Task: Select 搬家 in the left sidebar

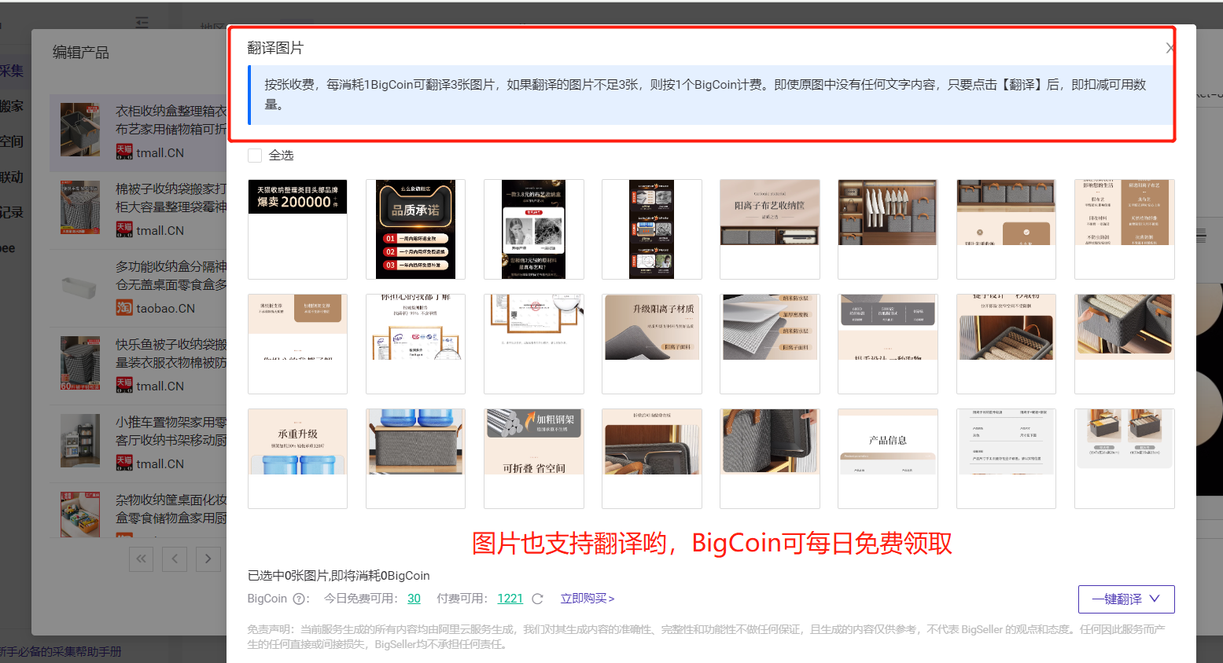Action: [11, 105]
